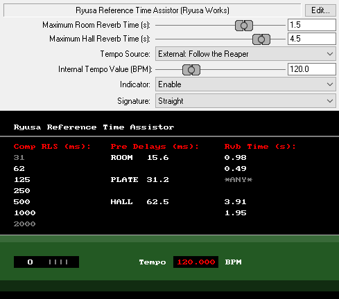Click the Edit... button
Screen dimensions: 339x299
pyautogui.click(x=320, y=10)
